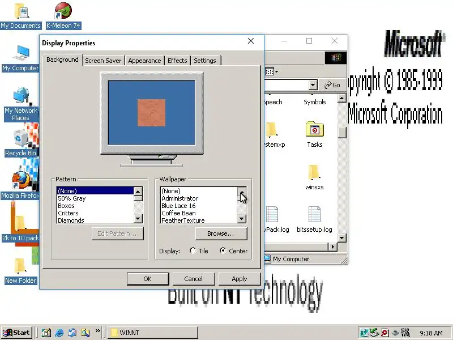Screen dimensions: 453x340
Task: Click the monitor preview wallpaper thumbnail
Action: coord(151,113)
